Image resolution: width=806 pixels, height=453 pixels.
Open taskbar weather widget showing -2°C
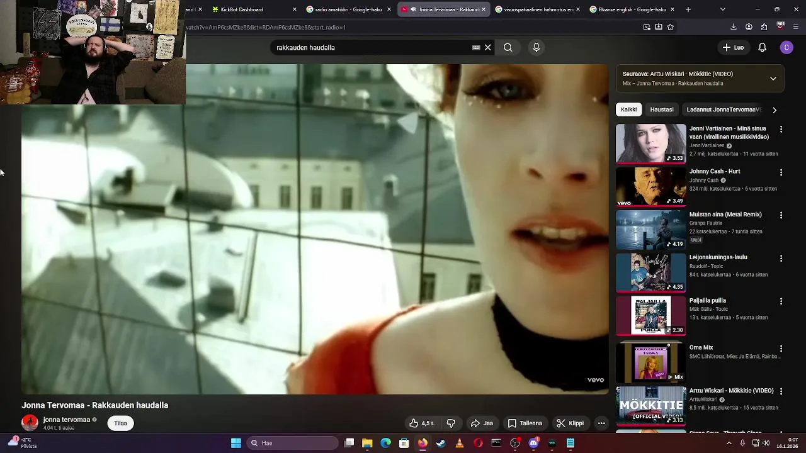22,443
